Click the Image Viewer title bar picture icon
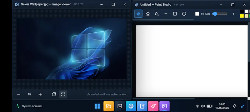The width and height of the screenshot is (250, 112). click(17, 4)
